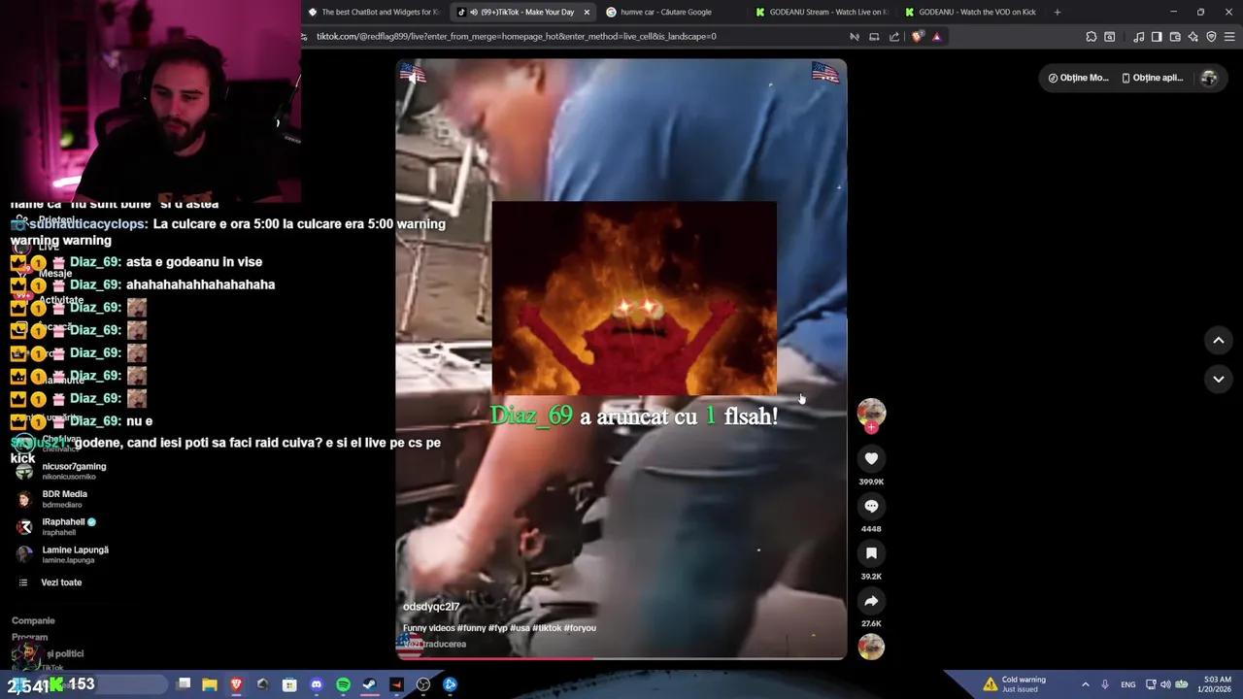Image resolution: width=1243 pixels, height=699 pixels.
Task: Follow creator via avatar plus icon
Action: [x=871, y=427]
